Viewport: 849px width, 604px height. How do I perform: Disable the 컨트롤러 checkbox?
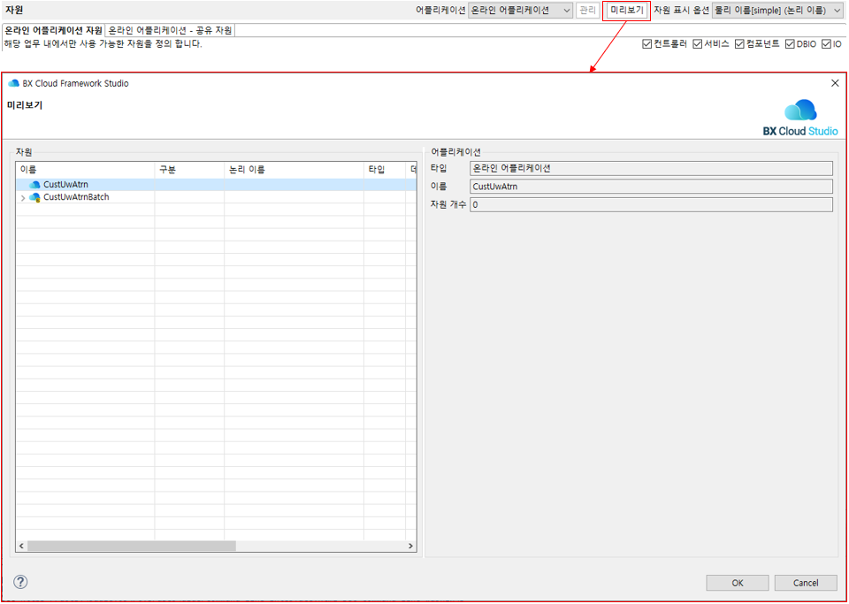tap(645, 42)
